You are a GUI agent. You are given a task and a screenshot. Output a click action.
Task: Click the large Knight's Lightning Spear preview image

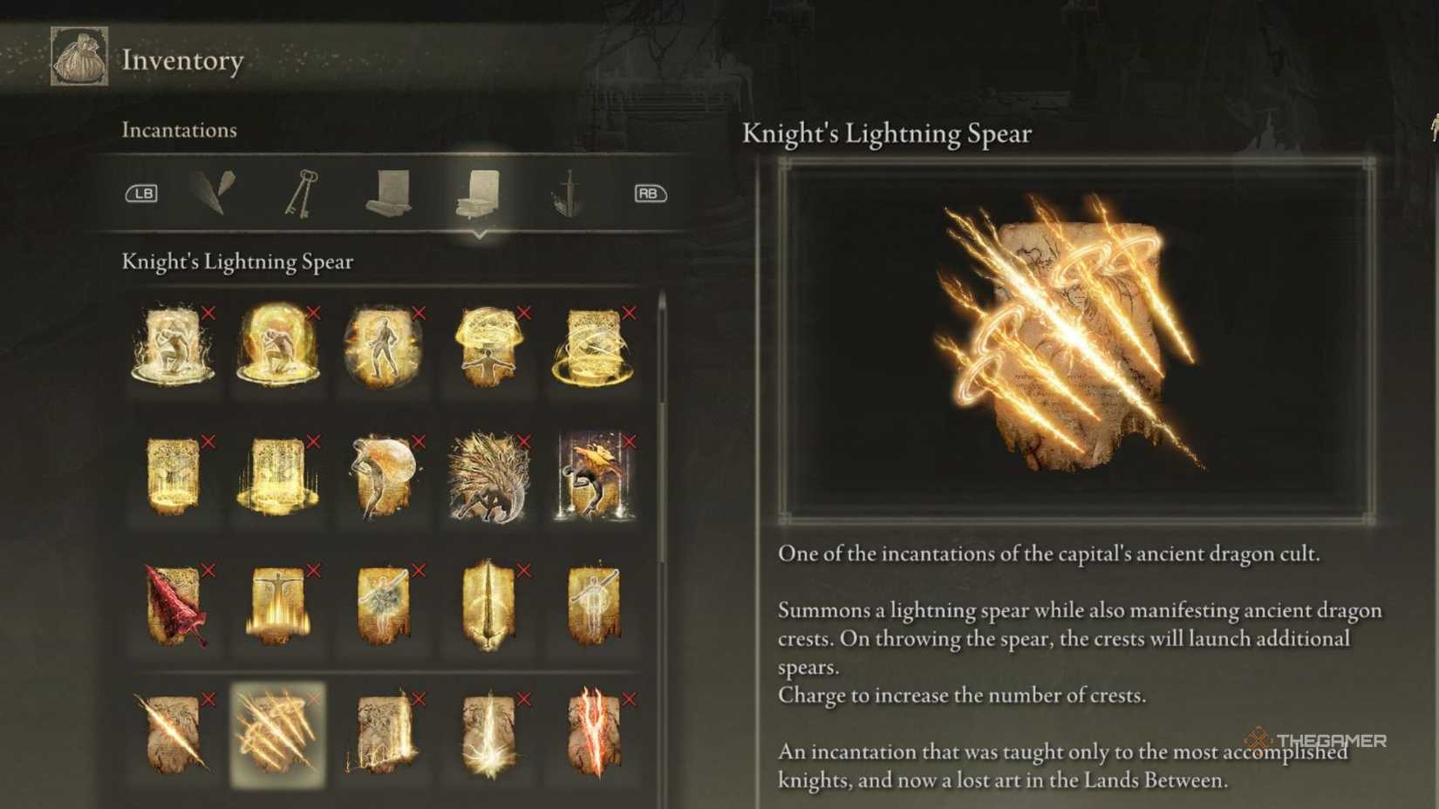click(x=1076, y=341)
